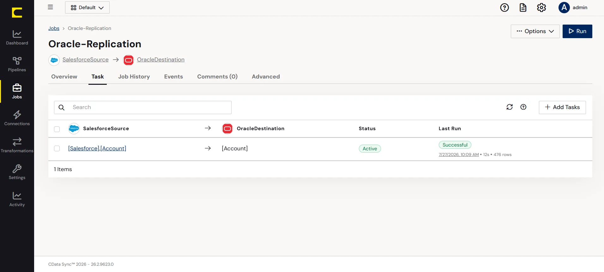Click the refresh tasks icon
The width and height of the screenshot is (604, 272).
[x=510, y=107]
